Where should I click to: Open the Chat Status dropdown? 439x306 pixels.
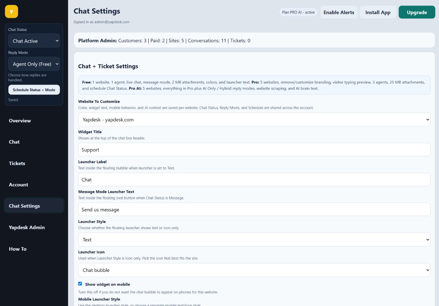pos(34,41)
